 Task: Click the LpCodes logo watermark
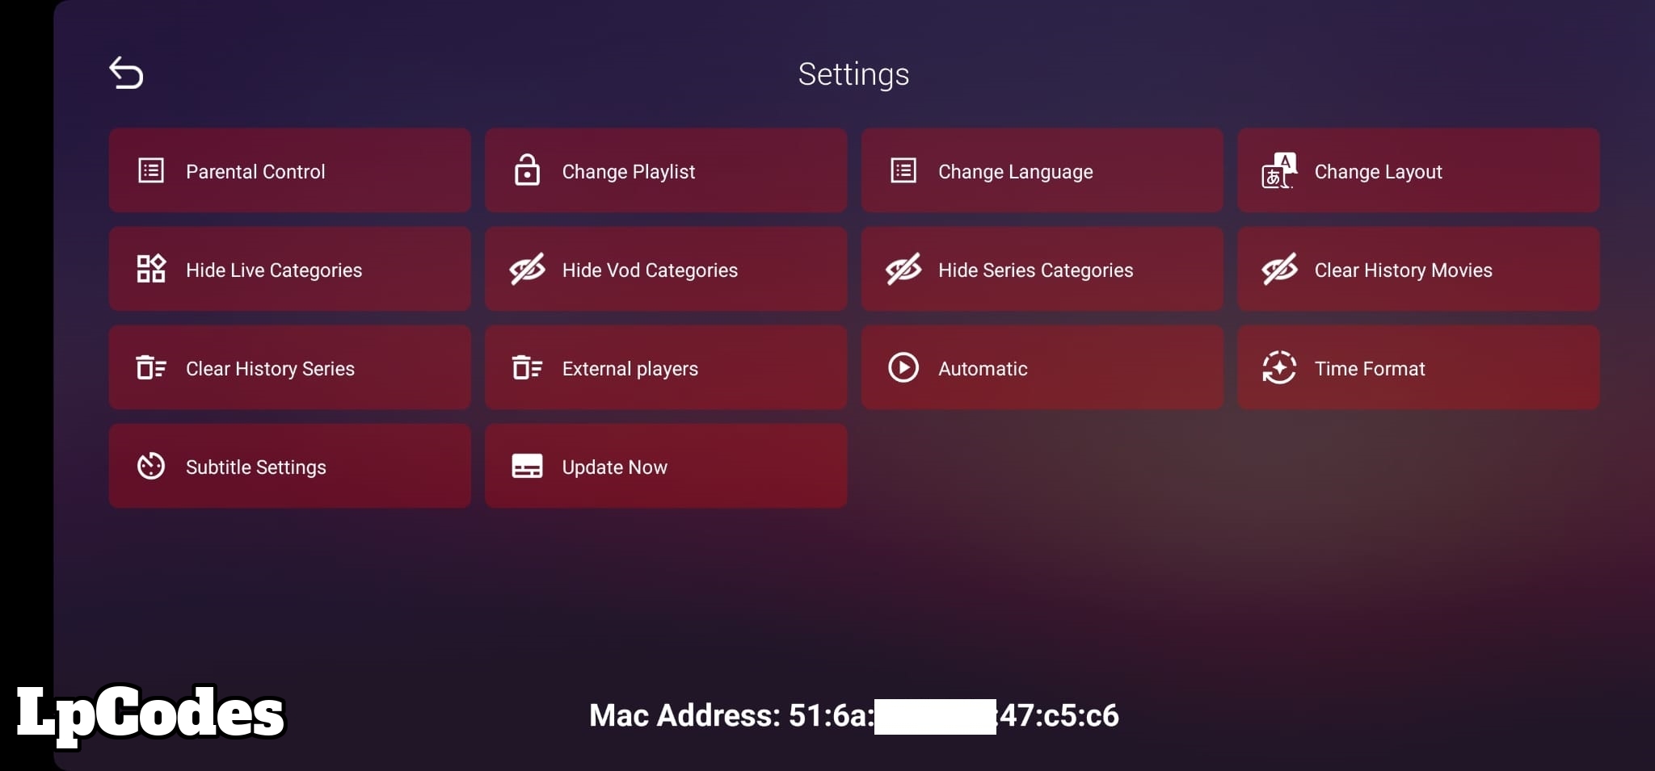click(151, 713)
